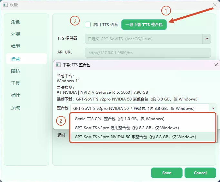
Task: Switch to the 模型 section
Action: click(x=26, y=46)
